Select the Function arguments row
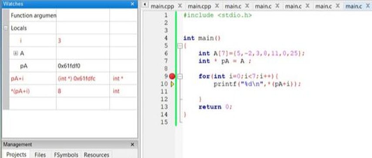Screen dimensions: 372x158 point(73,16)
